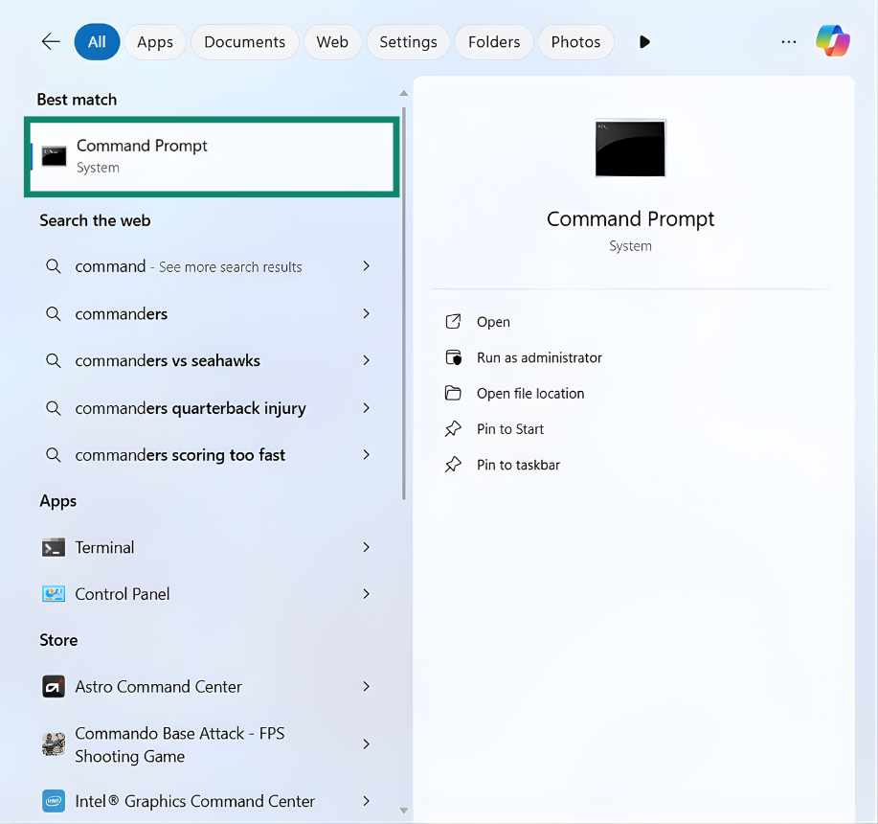Expand the Terminal result chevron
Viewport: 878px width, 824px height.
click(x=366, y=547)
